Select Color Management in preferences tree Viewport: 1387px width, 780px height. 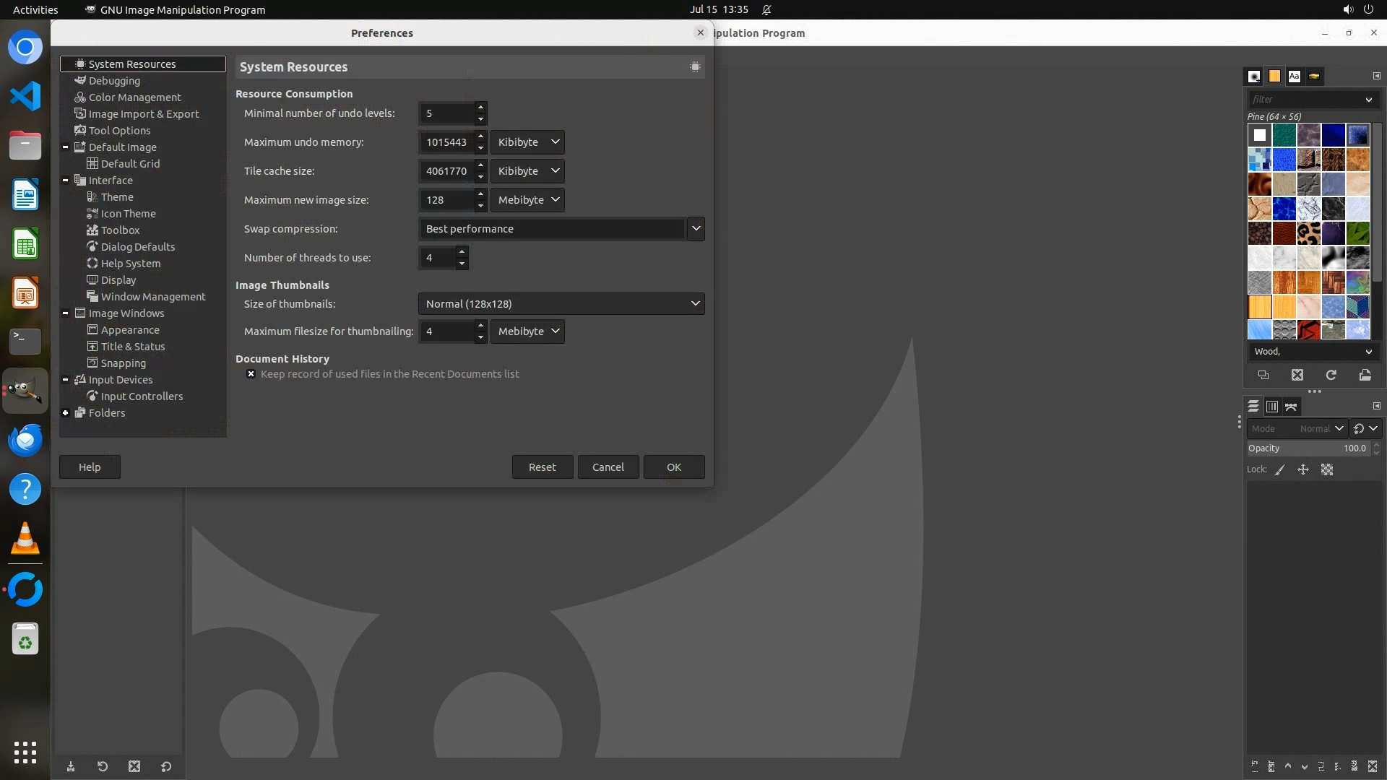point(134,97)
